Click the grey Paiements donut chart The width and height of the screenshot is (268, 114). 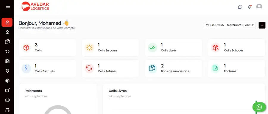(x=58, y=110)
